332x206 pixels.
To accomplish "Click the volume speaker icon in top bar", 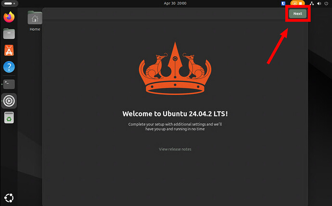I will click(x=319, y=3).
